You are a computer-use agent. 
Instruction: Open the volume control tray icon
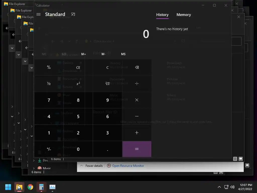[232, 187]
